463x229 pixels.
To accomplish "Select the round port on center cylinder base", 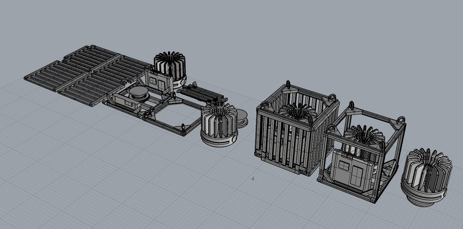I will click(x=234, y=138).
